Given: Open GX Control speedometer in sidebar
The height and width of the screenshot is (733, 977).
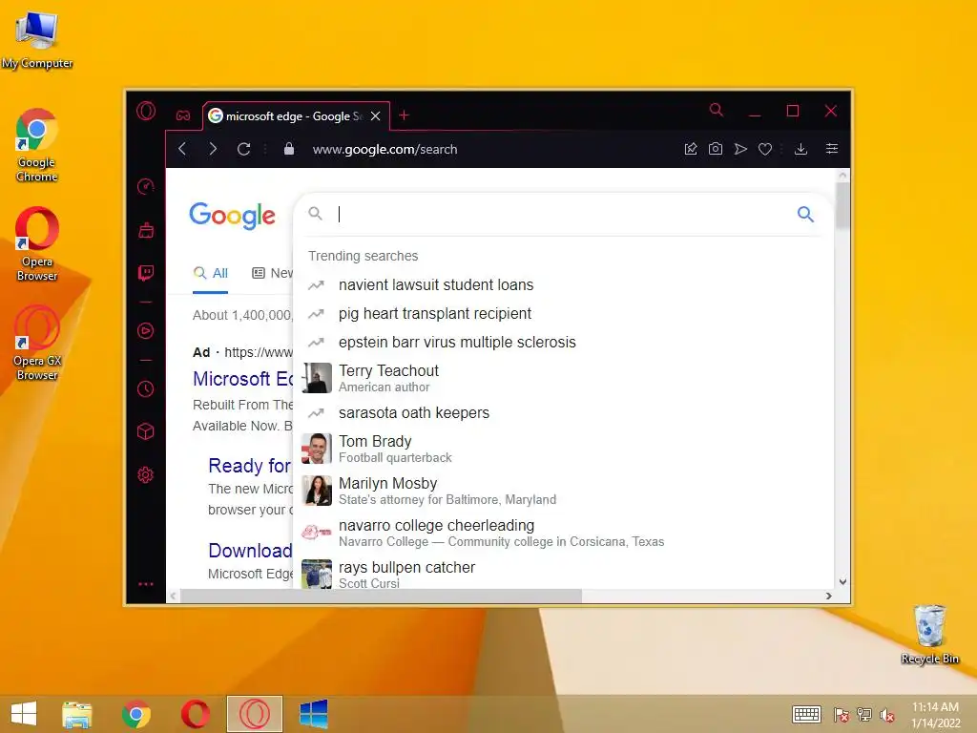Looking at the screenshot, I should (146, 186).
